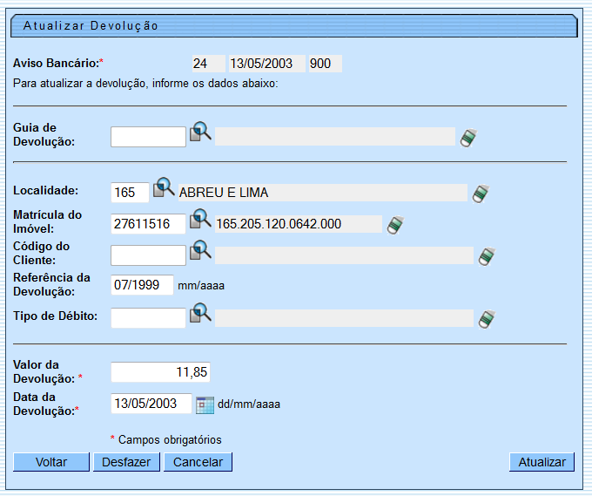The height and width of the screenshot is (496, 592).
Task: Click the Desfazer button
Action: click(x=126, y=462)
